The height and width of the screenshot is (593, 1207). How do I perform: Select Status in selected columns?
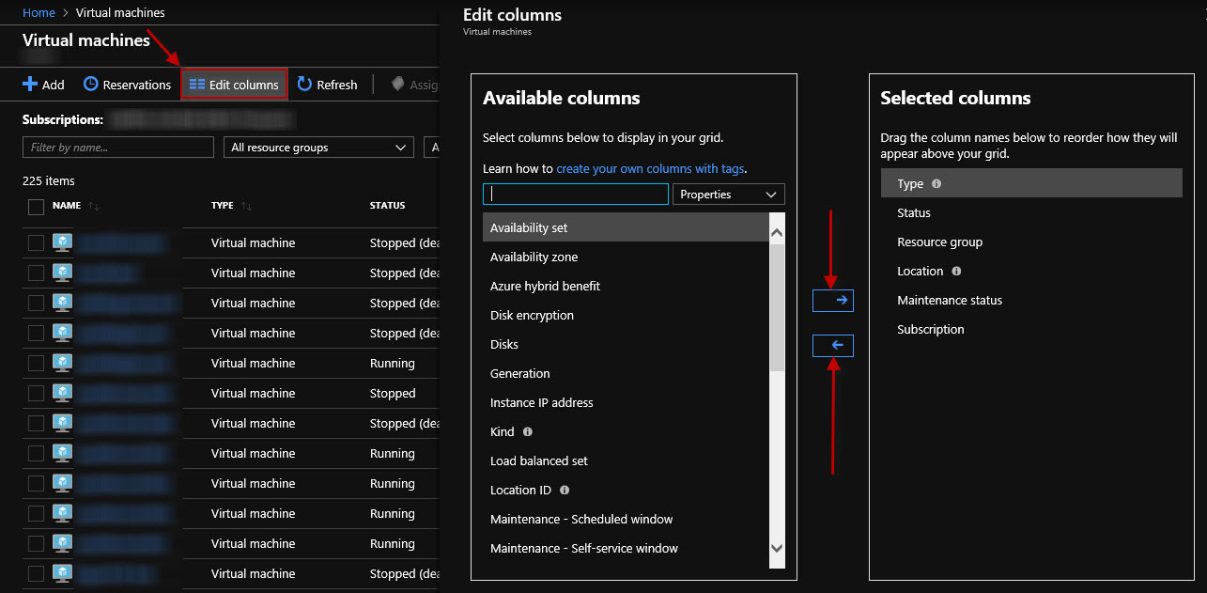pyautogui.click(x=1031, y=212)
